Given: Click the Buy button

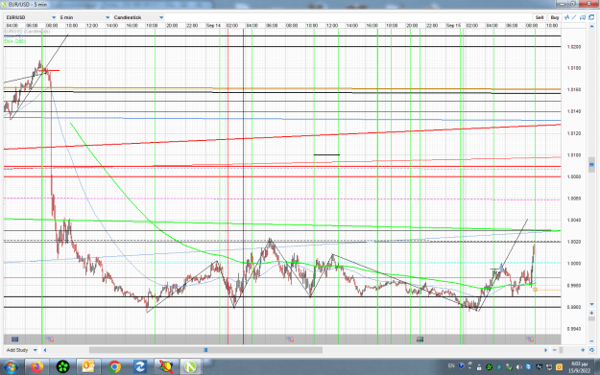Looking at the screenshot, I should pyautogui.click(x=555, y=17).
